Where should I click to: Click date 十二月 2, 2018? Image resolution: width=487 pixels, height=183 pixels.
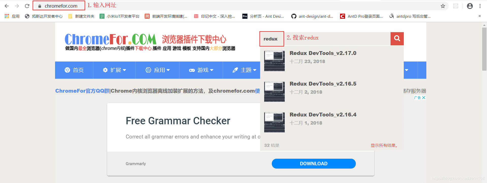click(x=306, y=92)
